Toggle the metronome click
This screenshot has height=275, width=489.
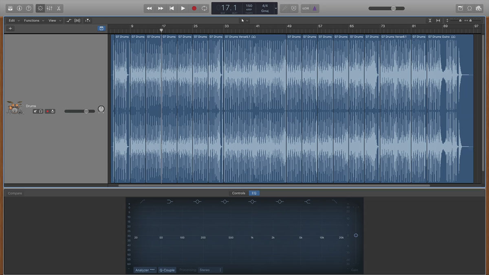click(x=314, y=8)
